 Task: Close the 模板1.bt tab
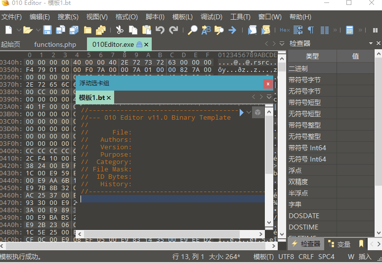[109, 98]
